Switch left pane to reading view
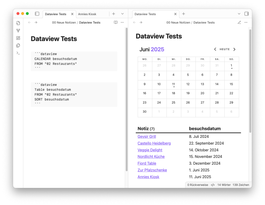Image resolution: width=265 pixels, height=205 pixels. click(116, 23)
